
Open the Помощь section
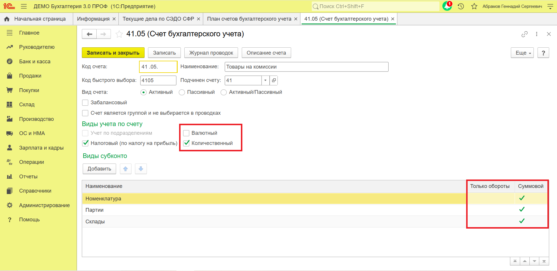38,220
